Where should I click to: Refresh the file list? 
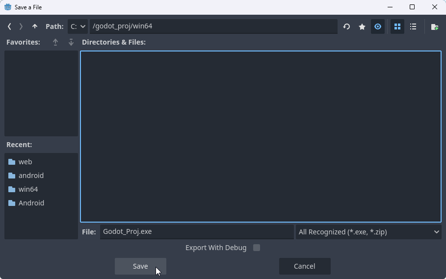[346, 26]
